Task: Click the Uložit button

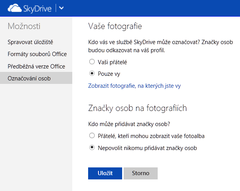Action: pos(105,173)
